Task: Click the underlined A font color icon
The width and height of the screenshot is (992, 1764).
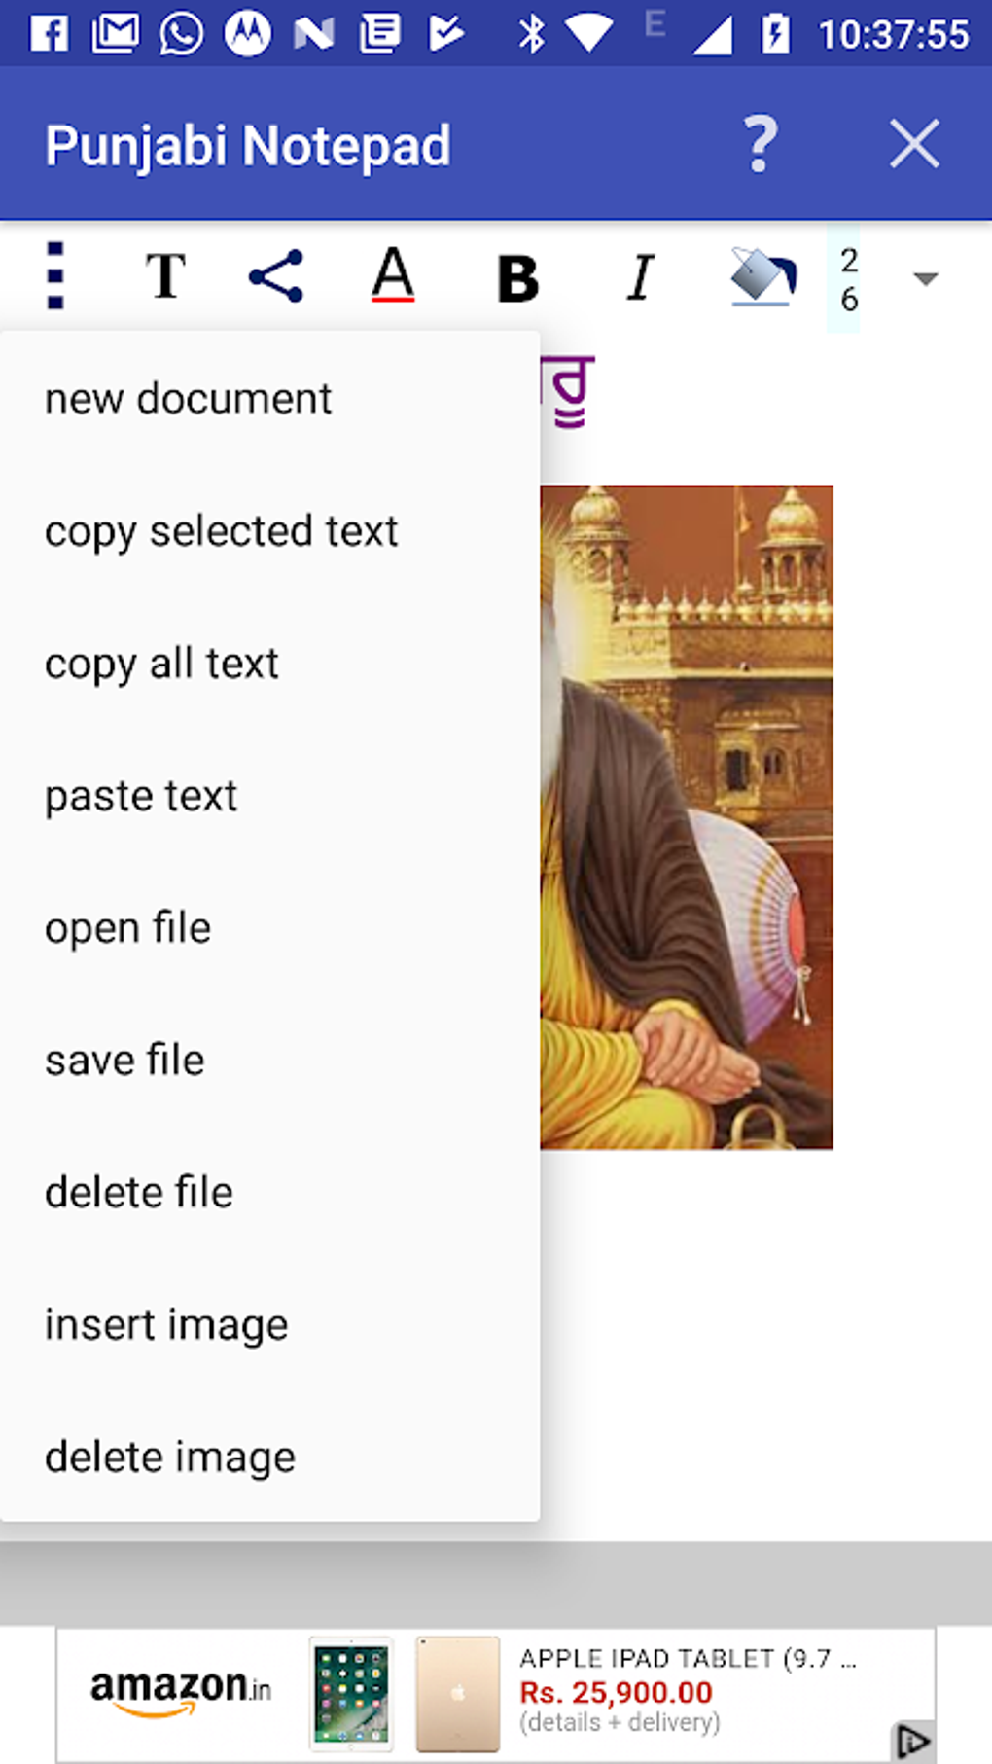Action: [x=393, y=276]
